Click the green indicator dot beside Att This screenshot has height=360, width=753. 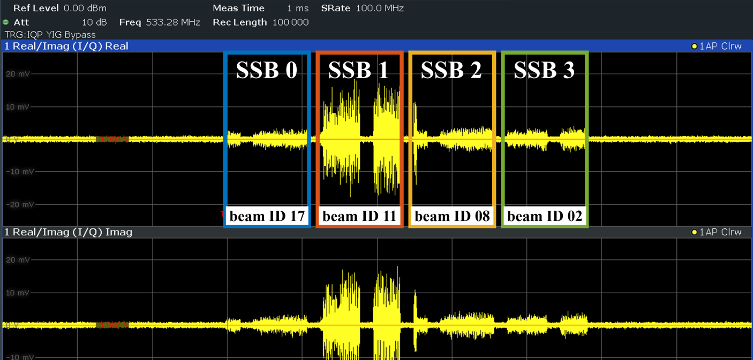pyautogui.click(x=6, y=22)
